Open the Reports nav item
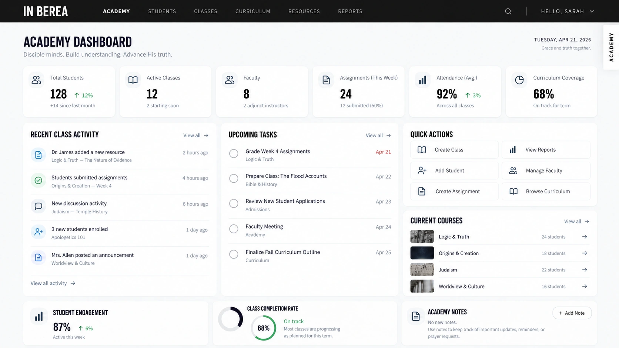The image size is (619, 348). tap(350, 11)
